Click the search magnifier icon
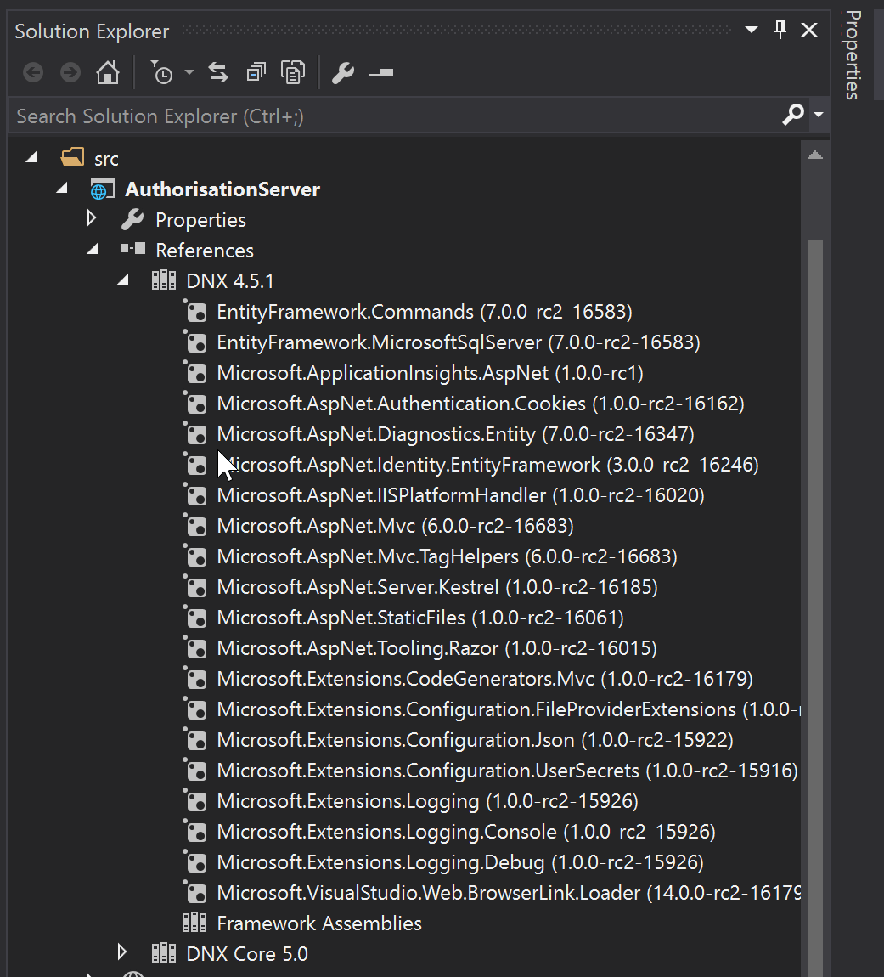Viewport: 884px width, 977px height. [793, 116]
